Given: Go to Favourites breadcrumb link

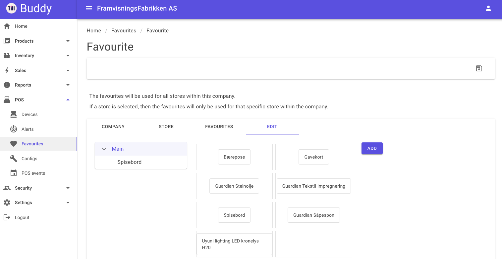Looking at the screenshot, I should tap(124, 30).
